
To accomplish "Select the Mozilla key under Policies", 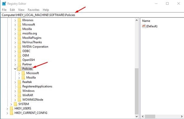I will 31,78.
